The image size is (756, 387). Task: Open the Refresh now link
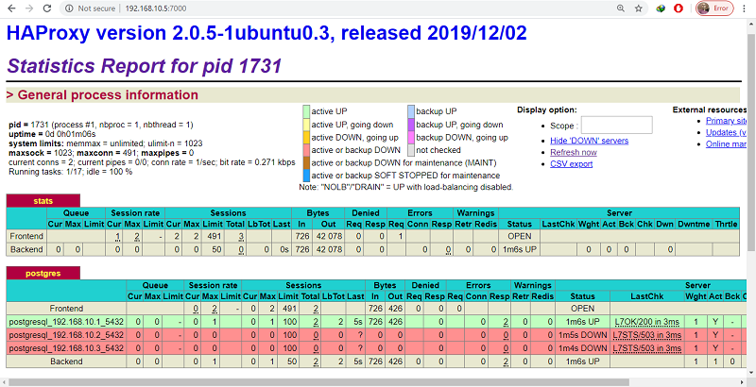pos(574,152)
